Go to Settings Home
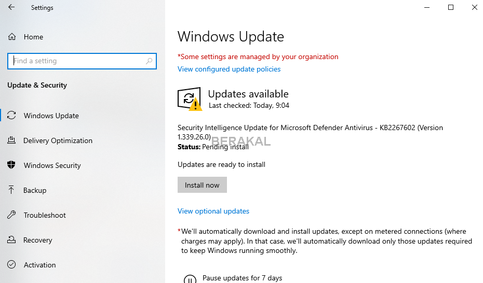This screenshot has height=283, width=483. [x=33, y=37]
